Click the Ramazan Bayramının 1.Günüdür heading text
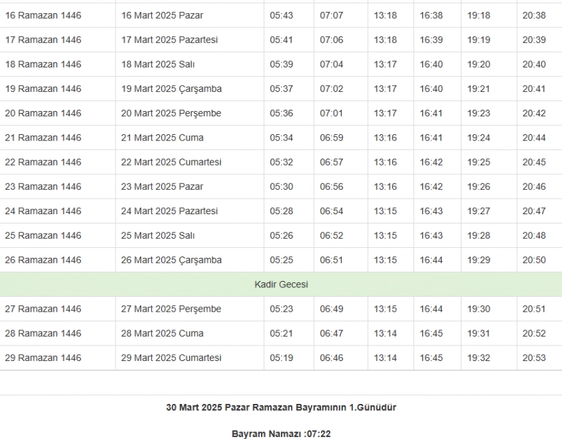This screenshot has height=439, width=562. point(281,407)
